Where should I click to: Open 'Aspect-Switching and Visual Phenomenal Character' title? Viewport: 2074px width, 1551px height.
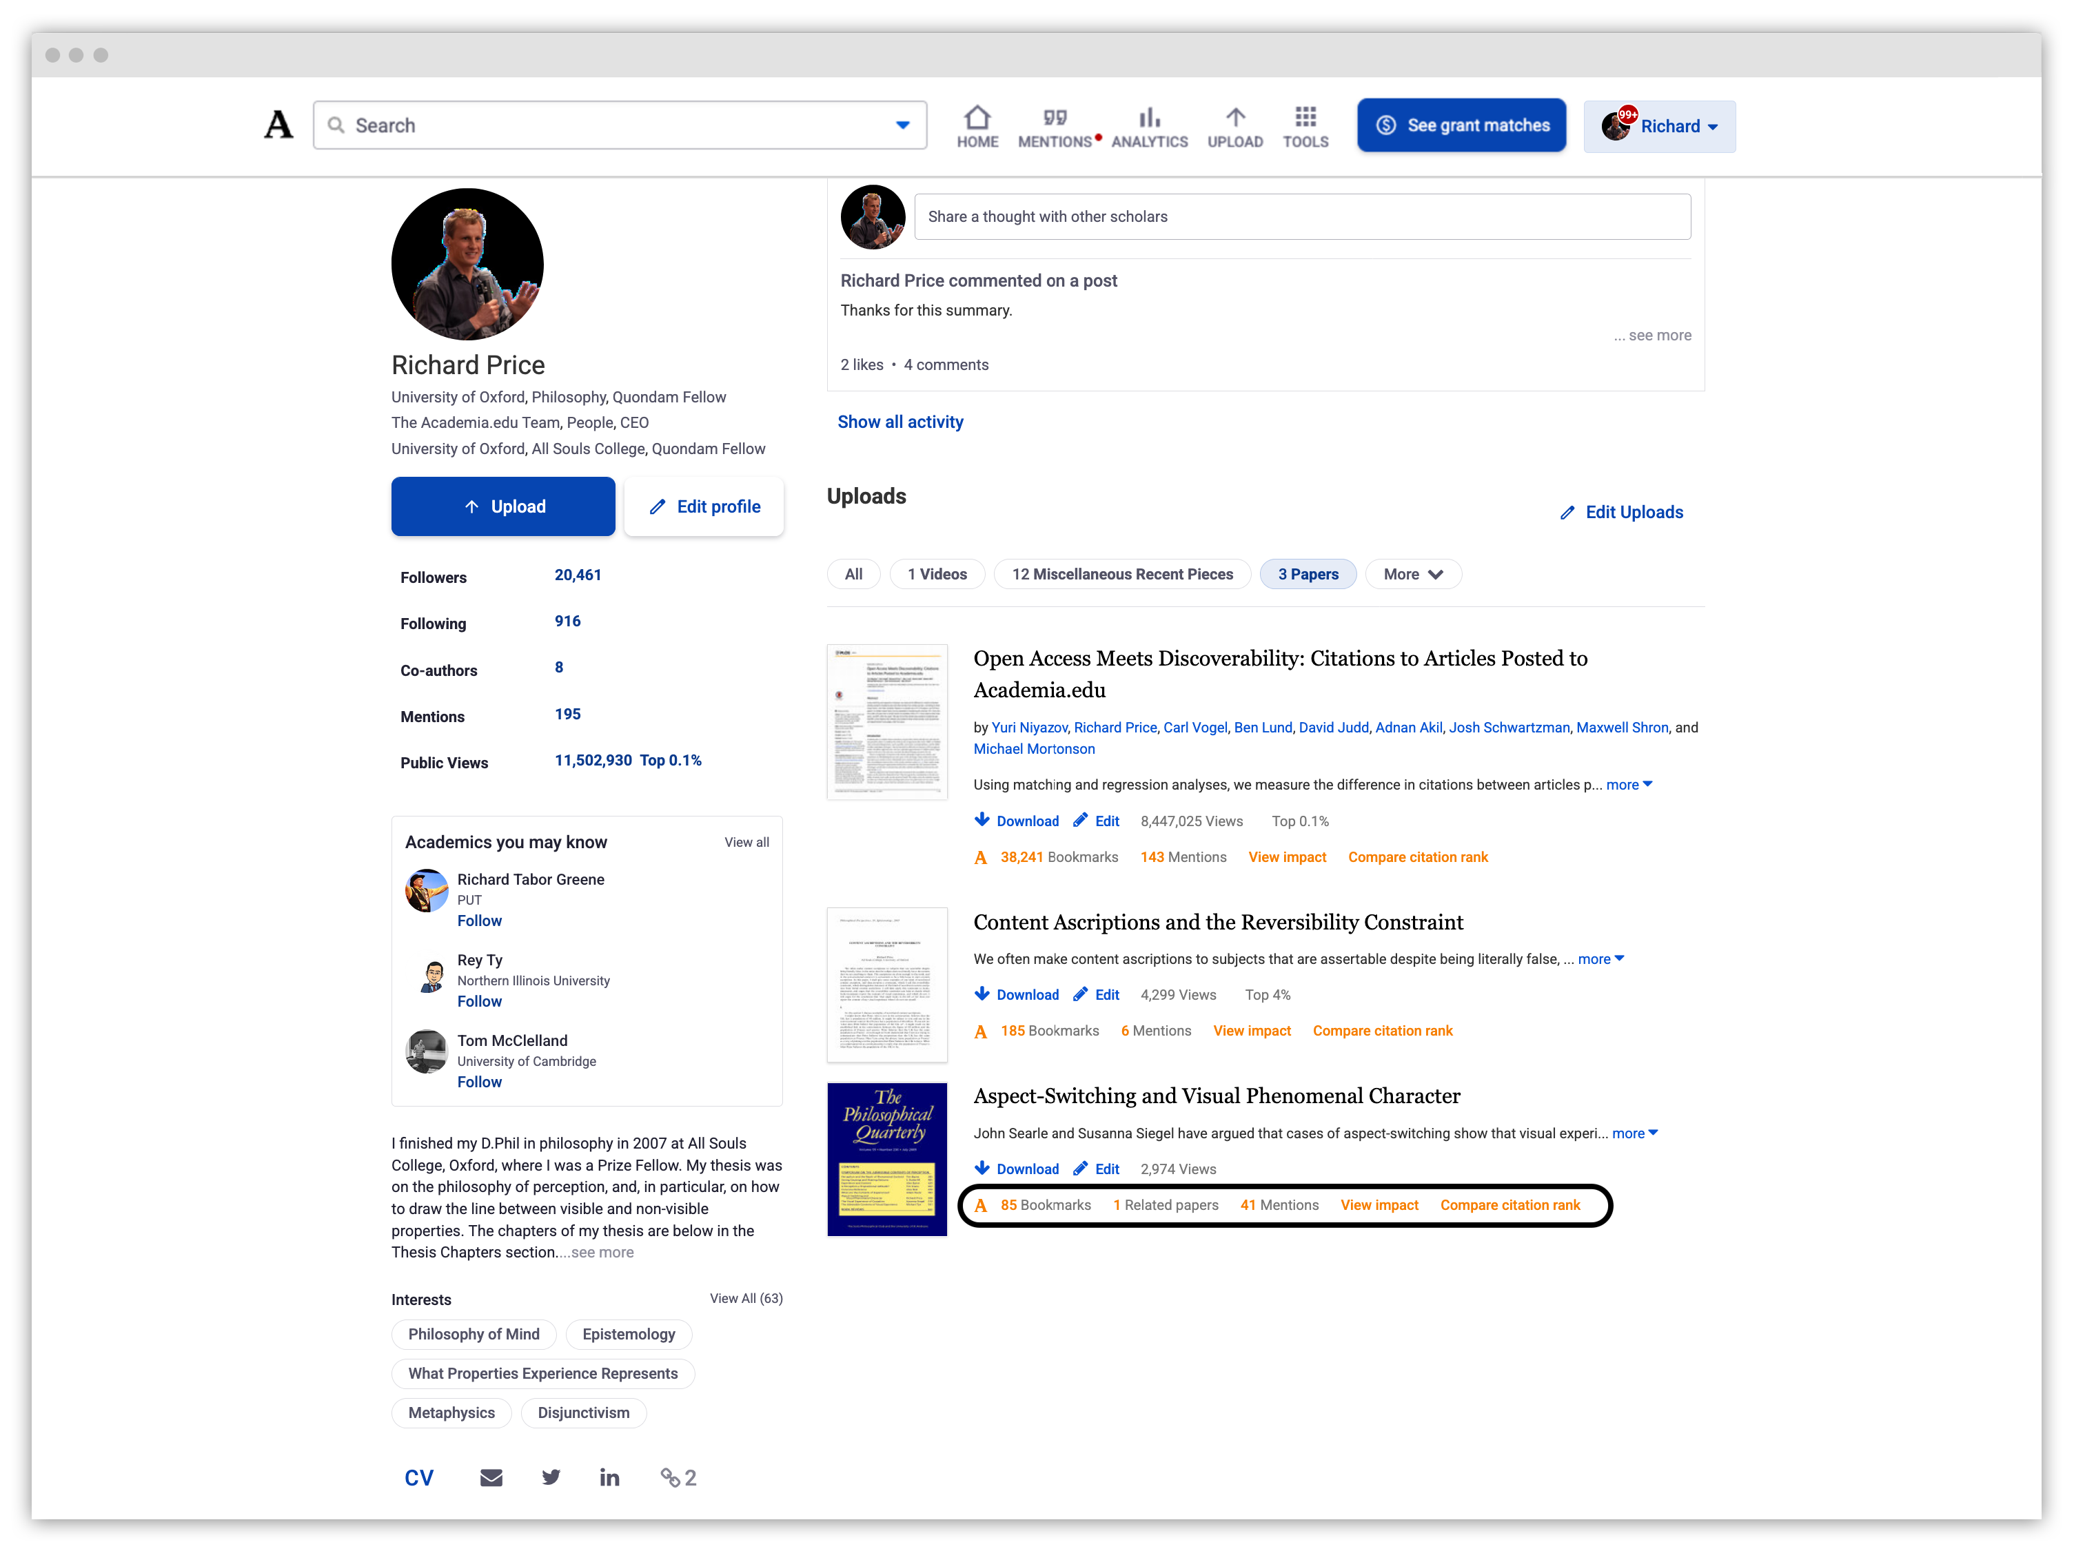(x=1216, y=1096)
